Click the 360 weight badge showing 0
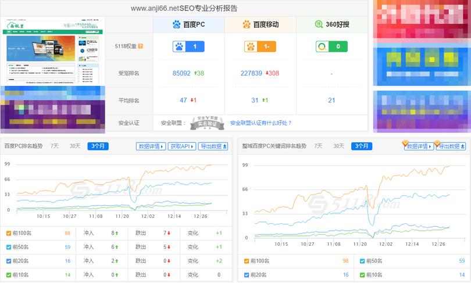The height and width of the screenshot is (283, 471). [x=331, y=46]
